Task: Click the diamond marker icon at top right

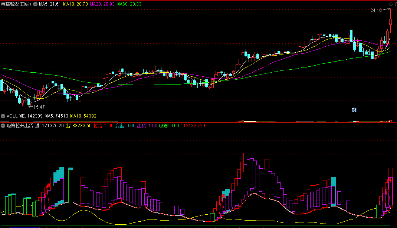Action: pos(391,4)
